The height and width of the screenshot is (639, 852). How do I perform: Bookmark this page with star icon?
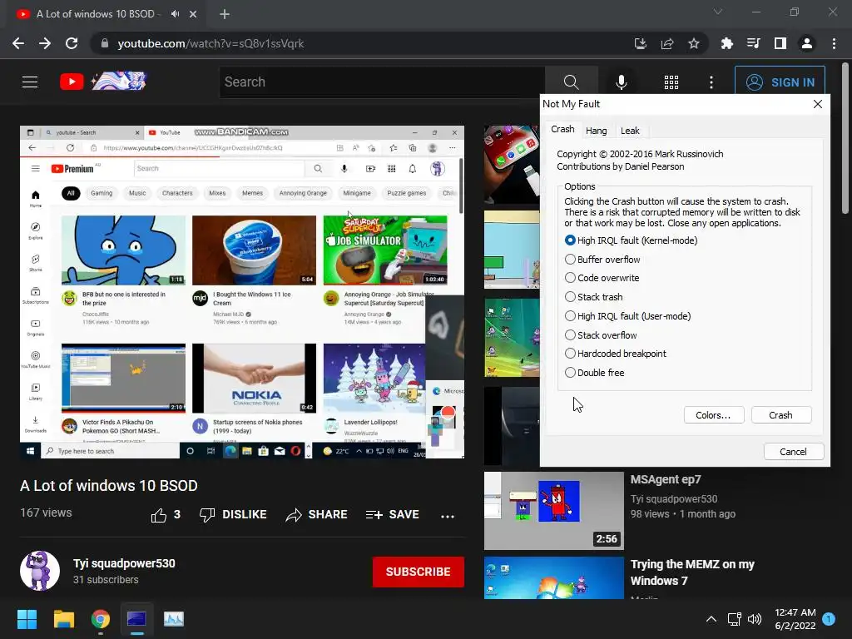point(694,43)
